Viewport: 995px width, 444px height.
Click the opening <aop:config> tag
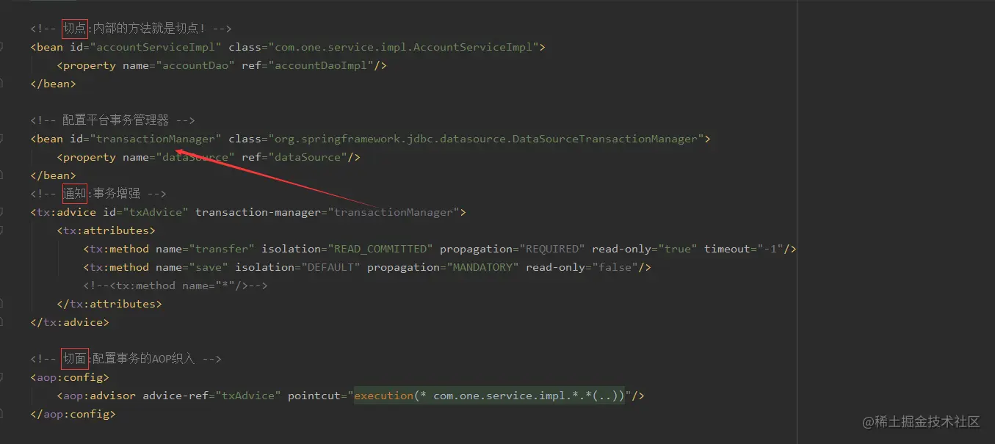point(70,377)
